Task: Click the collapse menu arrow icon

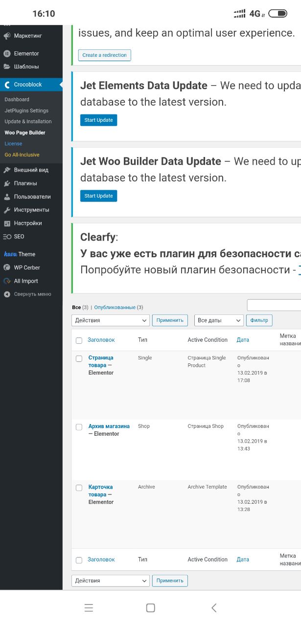Action: 7,294
